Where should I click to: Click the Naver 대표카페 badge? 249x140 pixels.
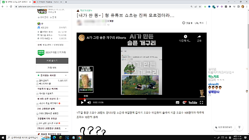click(41, 53)
